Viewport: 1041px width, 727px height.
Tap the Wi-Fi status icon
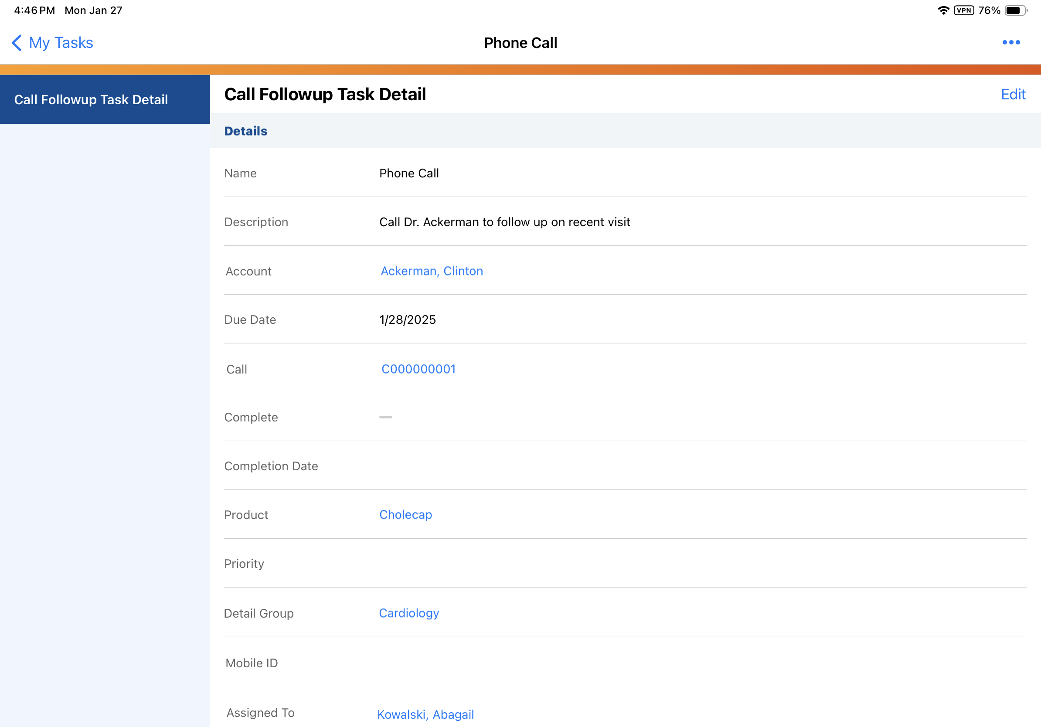943,10
